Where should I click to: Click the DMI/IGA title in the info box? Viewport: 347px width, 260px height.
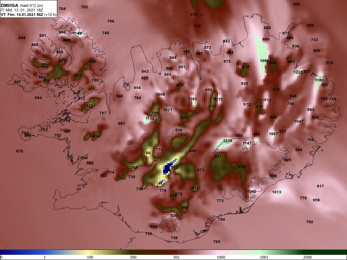click(10, 6)
